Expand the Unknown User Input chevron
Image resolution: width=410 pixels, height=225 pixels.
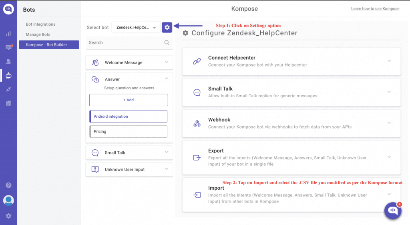click(x=167, y=169)
